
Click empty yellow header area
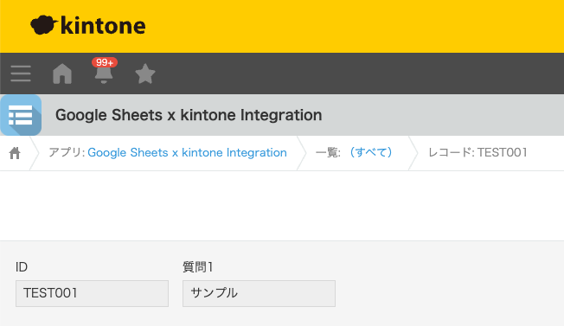tap(353, 26)
